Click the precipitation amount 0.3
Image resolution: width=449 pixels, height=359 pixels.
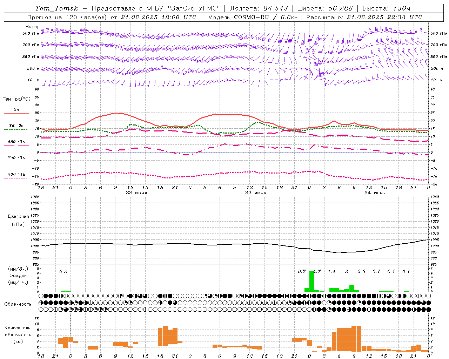point(361,272)
